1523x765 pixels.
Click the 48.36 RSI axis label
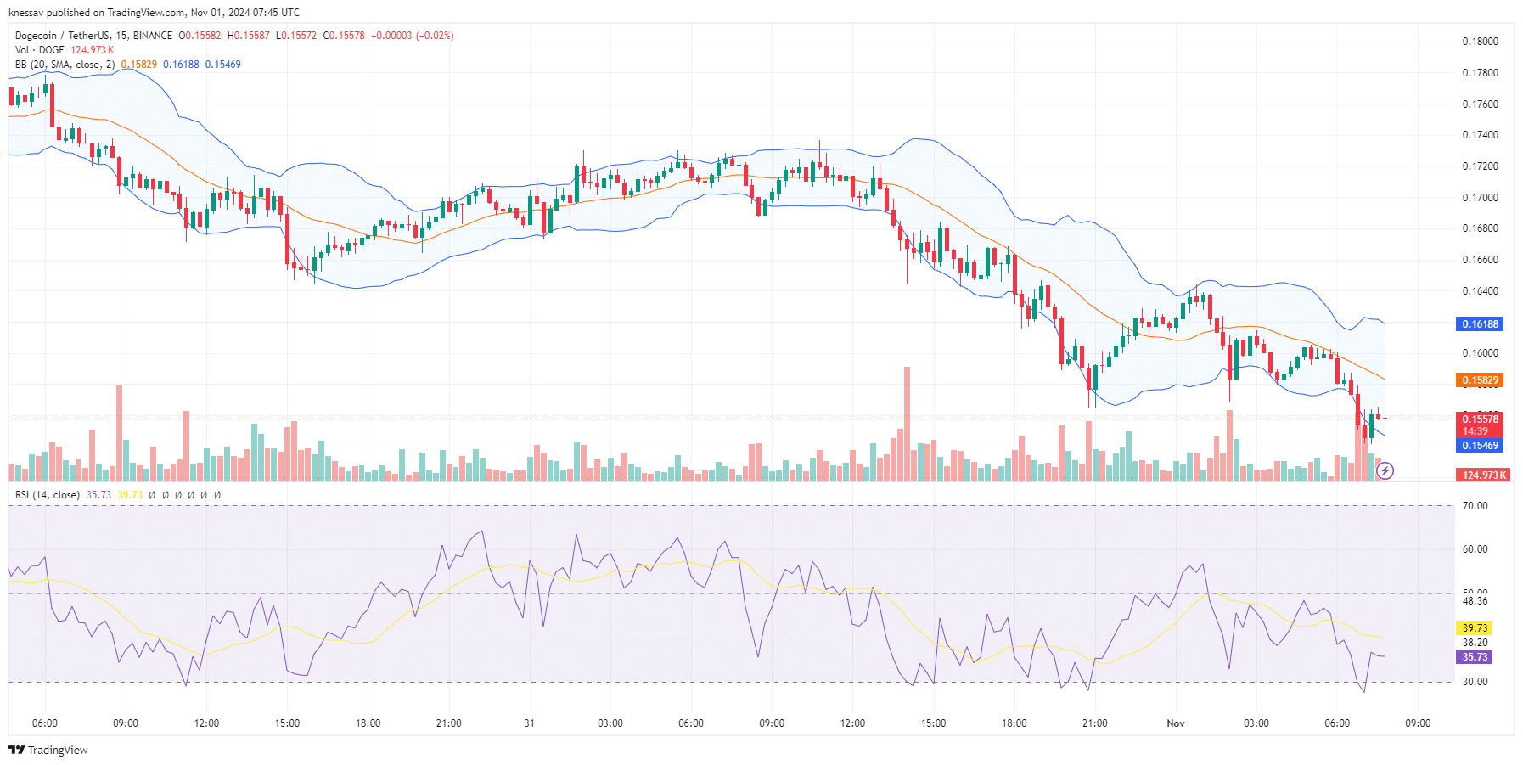pyautogui.click(x=1475, y=601)
